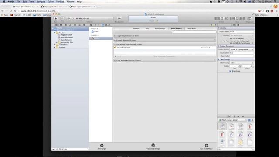The width and height of the screenshot is (279, 157).
Task: Expand Compile Sources build phase
Action: 115,40
